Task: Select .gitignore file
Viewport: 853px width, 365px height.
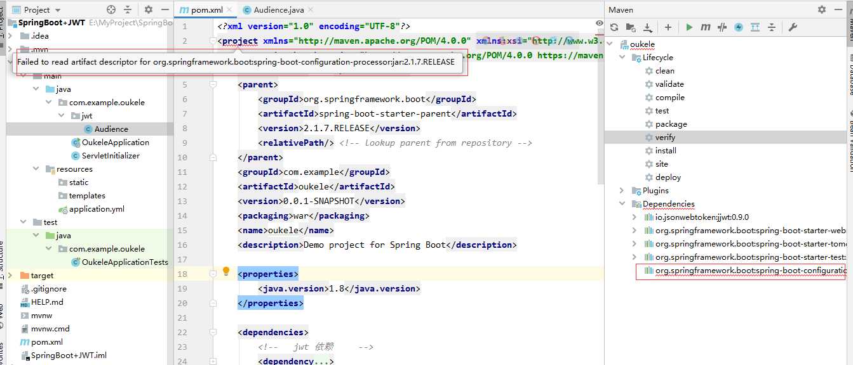Action: click(48, 289)
